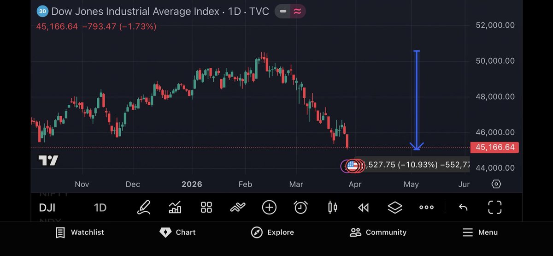Tap the add plus circle icon
553x256 pixels.
pyautogui.click(x=269, y=208)
